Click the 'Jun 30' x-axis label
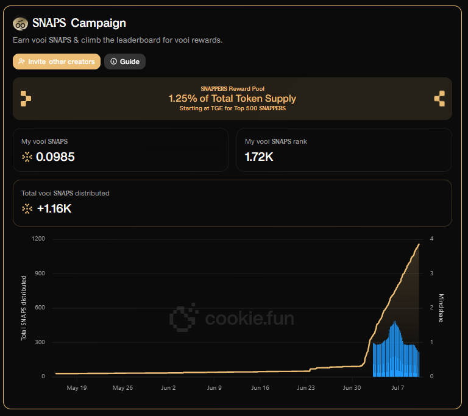Screen dimensions: 468x416 [x=352, y=387]
